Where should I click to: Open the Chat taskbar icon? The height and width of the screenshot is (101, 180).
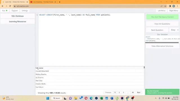click(x=71, y=98)
